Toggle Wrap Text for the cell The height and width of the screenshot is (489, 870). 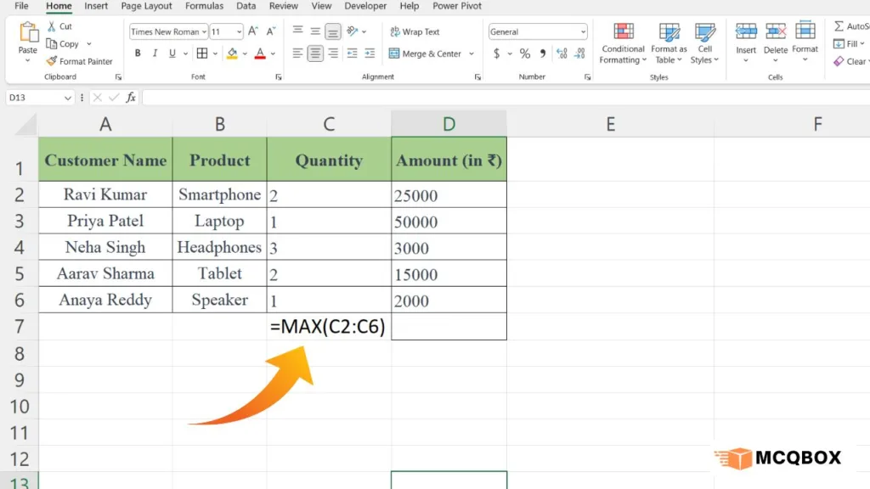click(415, 32)
